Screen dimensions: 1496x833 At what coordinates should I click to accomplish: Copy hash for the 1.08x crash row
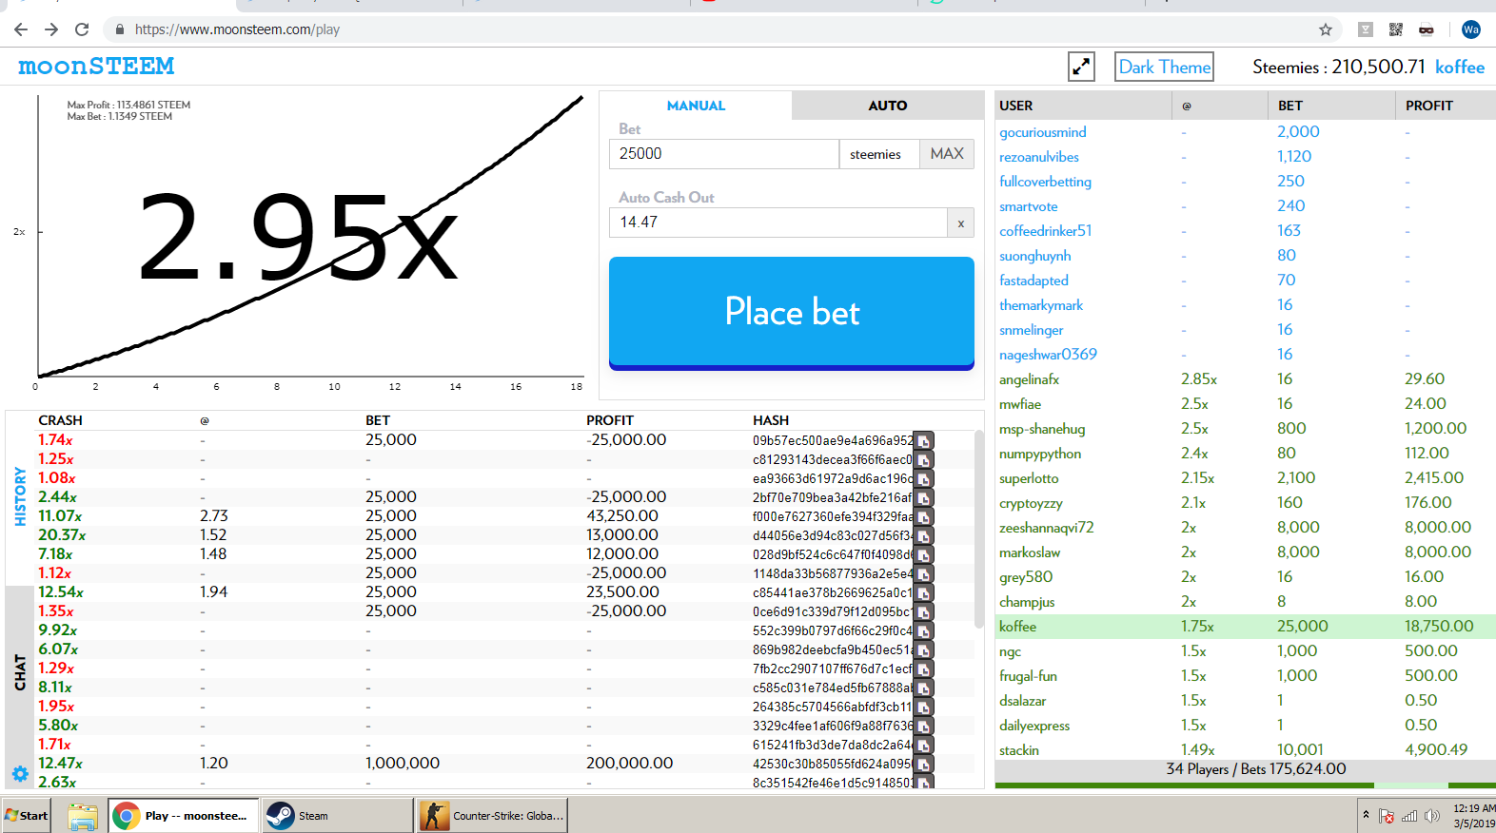[923, 478]
